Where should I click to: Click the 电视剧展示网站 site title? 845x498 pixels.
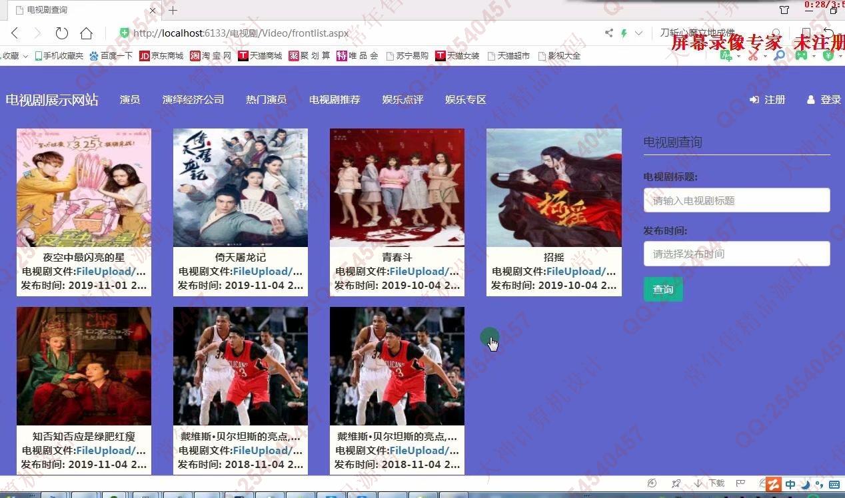[x=52, y=100]
